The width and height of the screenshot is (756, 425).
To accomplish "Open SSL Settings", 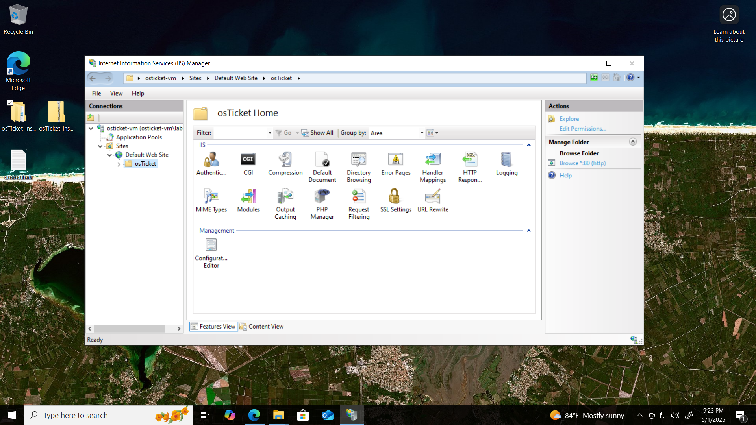I will (396, 201).
